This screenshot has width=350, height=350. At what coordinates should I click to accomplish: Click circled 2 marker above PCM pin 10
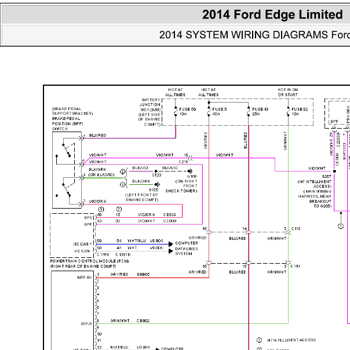pyautogui.click(x=119, y=209)
